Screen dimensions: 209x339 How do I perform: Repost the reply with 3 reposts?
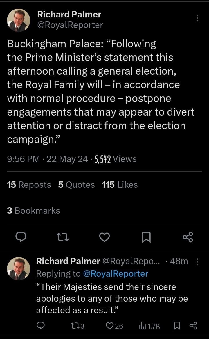(78, 326)
